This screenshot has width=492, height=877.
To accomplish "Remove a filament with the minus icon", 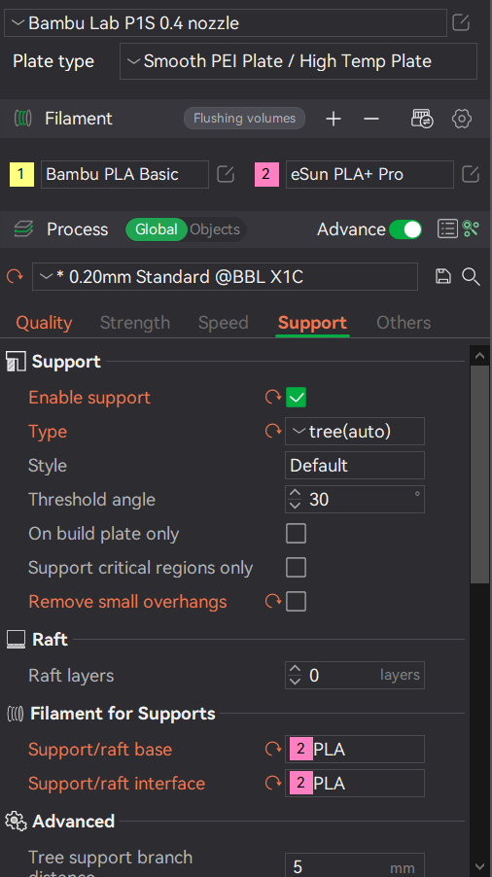I will pos(371,119).
